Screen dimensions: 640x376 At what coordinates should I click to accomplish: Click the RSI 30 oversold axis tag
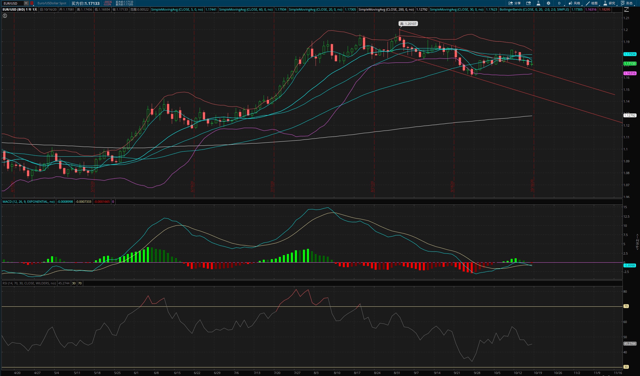[626, 367]
